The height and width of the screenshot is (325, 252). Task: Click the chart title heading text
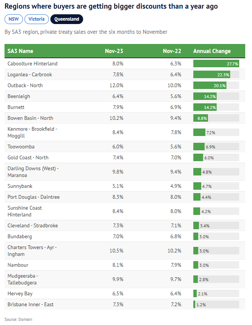[x=111, y=6]
